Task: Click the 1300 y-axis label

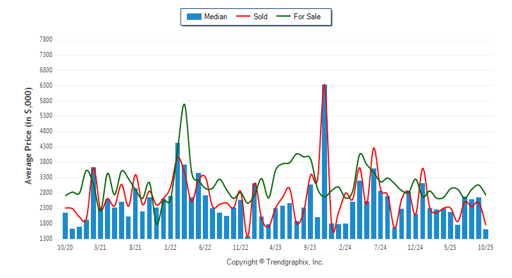Action: (45, 239)
